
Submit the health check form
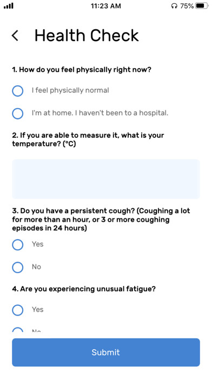click(x=106, y=352)
